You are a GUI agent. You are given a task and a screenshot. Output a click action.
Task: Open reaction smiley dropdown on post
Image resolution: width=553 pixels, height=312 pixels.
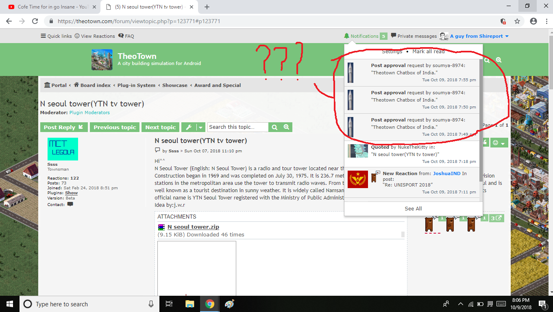click(499, 143)
